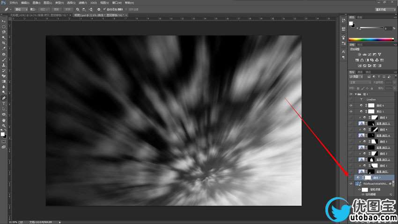Open the Color panel menu
This screenshot has height=224, width=398.
pos(395,17)
